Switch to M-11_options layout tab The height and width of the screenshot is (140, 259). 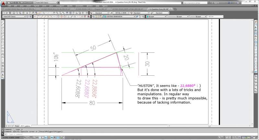[x=26, y=126]
